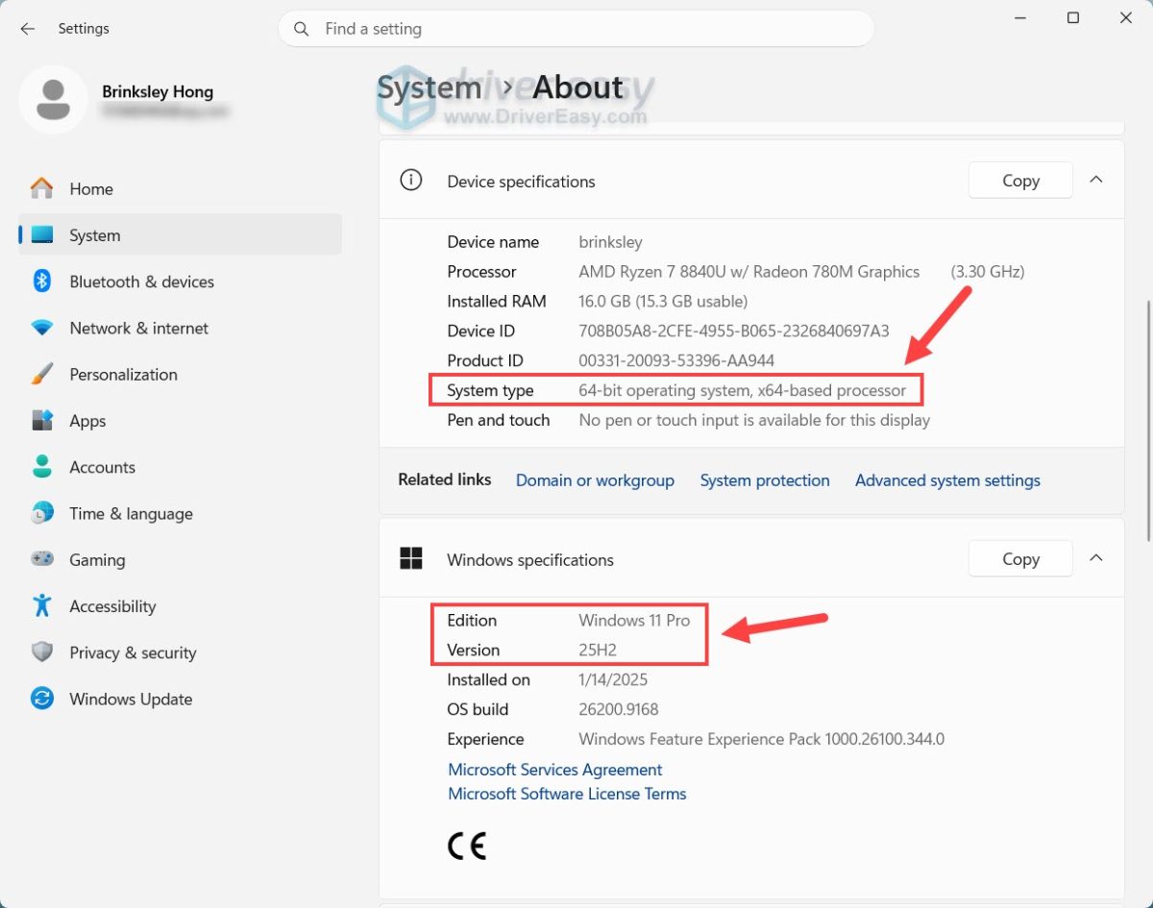Go back using the back arrow
Viewport: 1153px width, 908px height.
point(27,29)
